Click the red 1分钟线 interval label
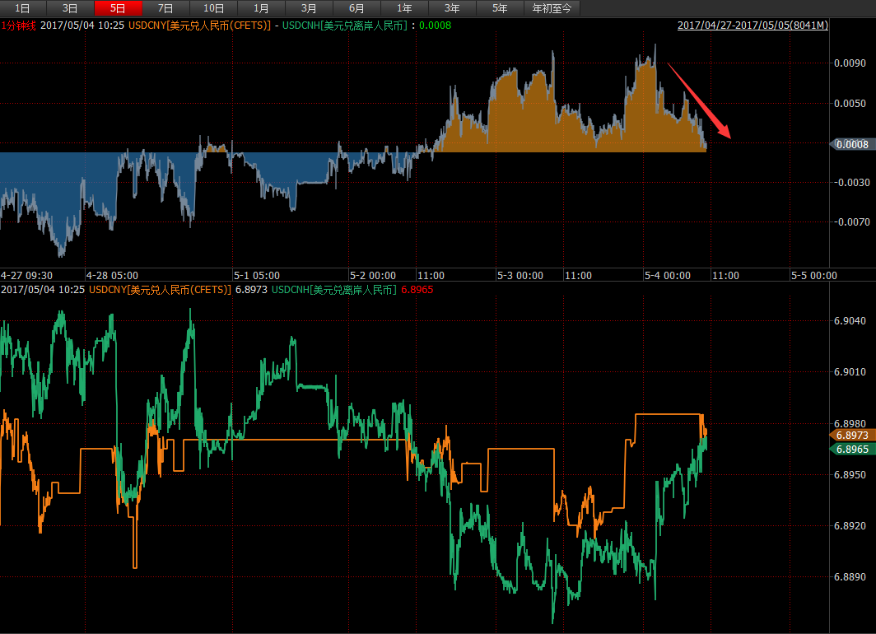Viewport: 876px width, 634px height. coord(18,26)
